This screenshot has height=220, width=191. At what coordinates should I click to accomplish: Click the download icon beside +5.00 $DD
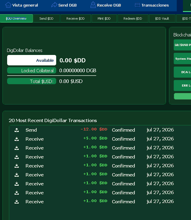pyautogui.click(x=17, y=139)
